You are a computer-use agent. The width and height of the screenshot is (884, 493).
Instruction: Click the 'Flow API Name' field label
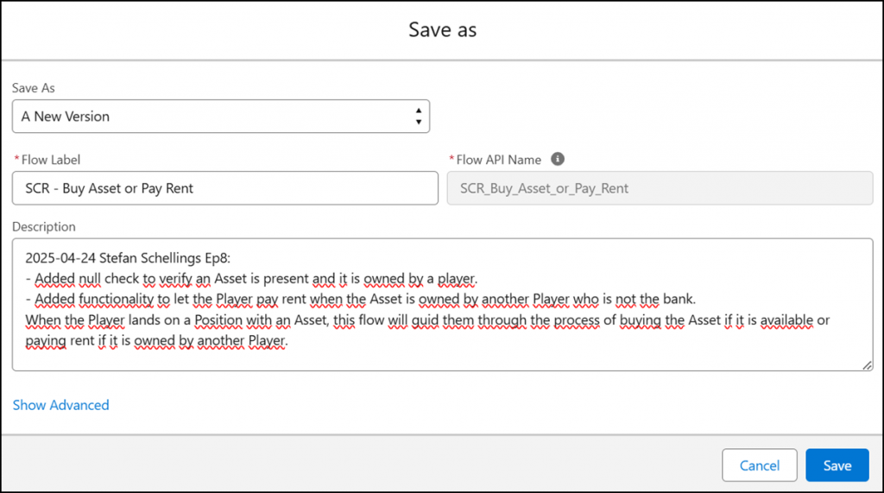(498, 160)
